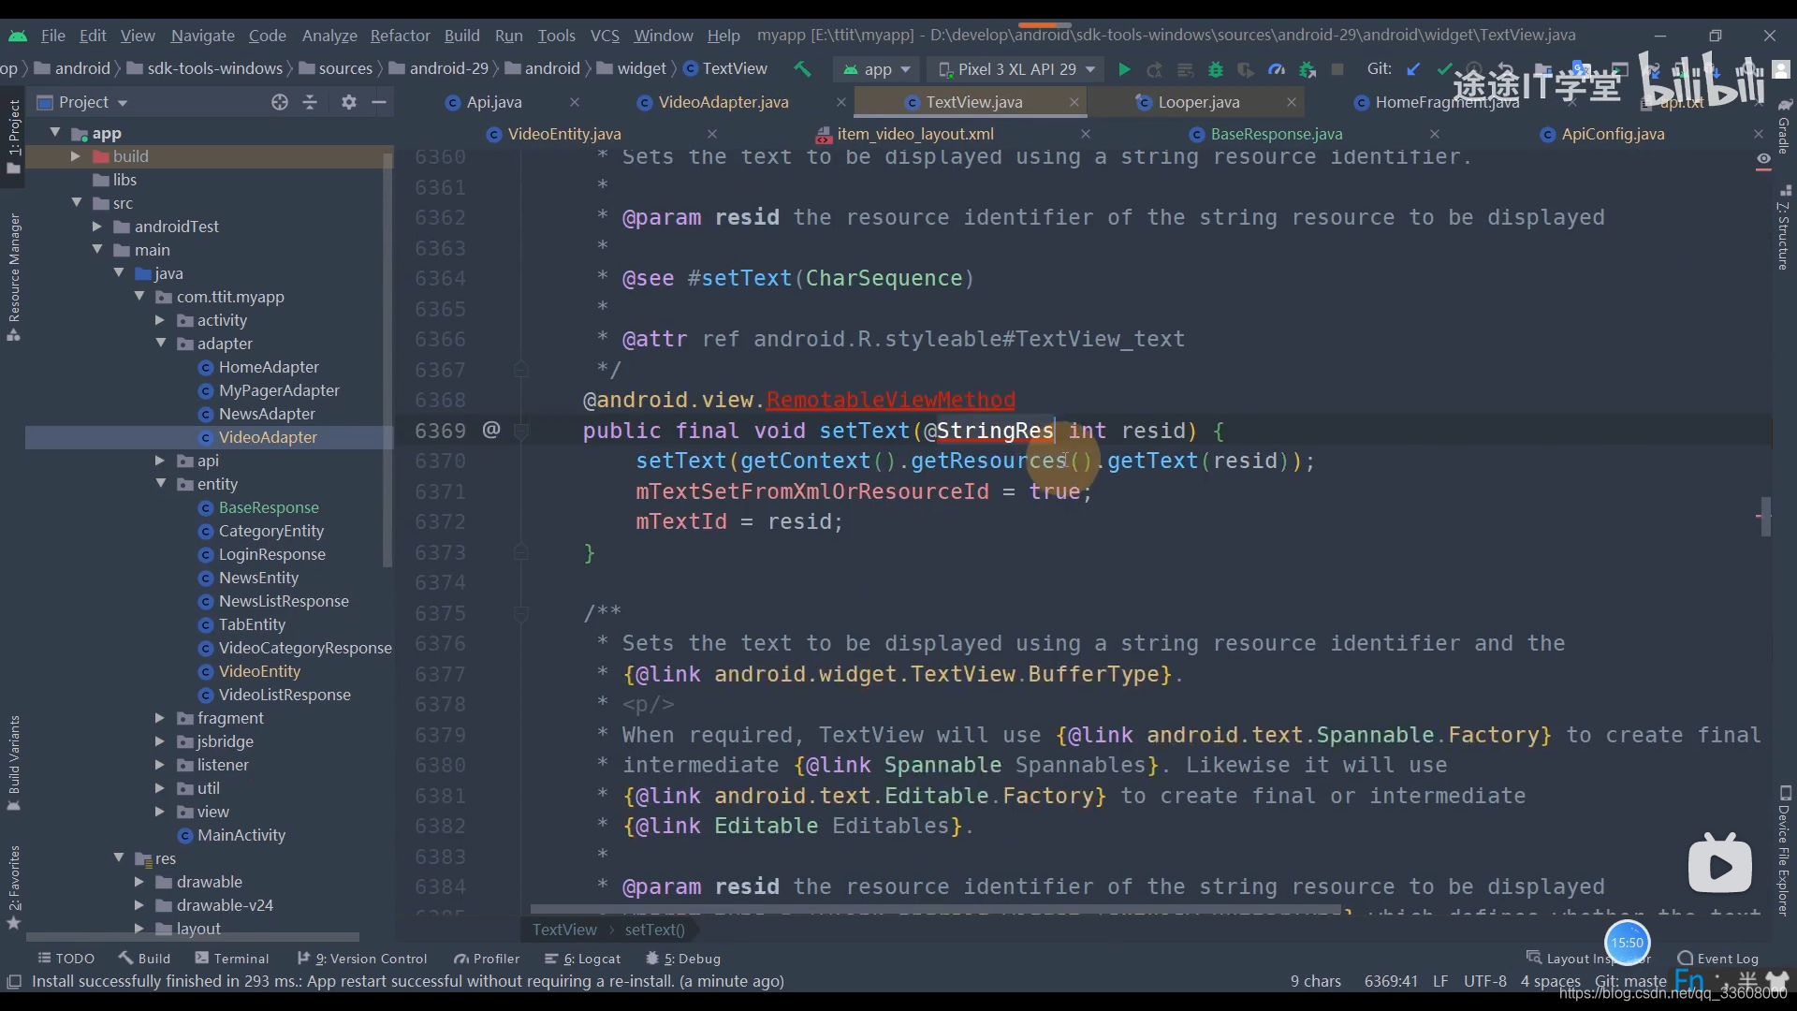Open the TODO tool window

[66, 959]
